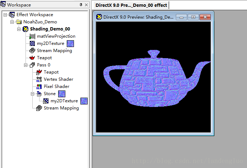The image size is (247, 168).
Task: Pin the Workspace panel with the pushpin
Action: 81,5
